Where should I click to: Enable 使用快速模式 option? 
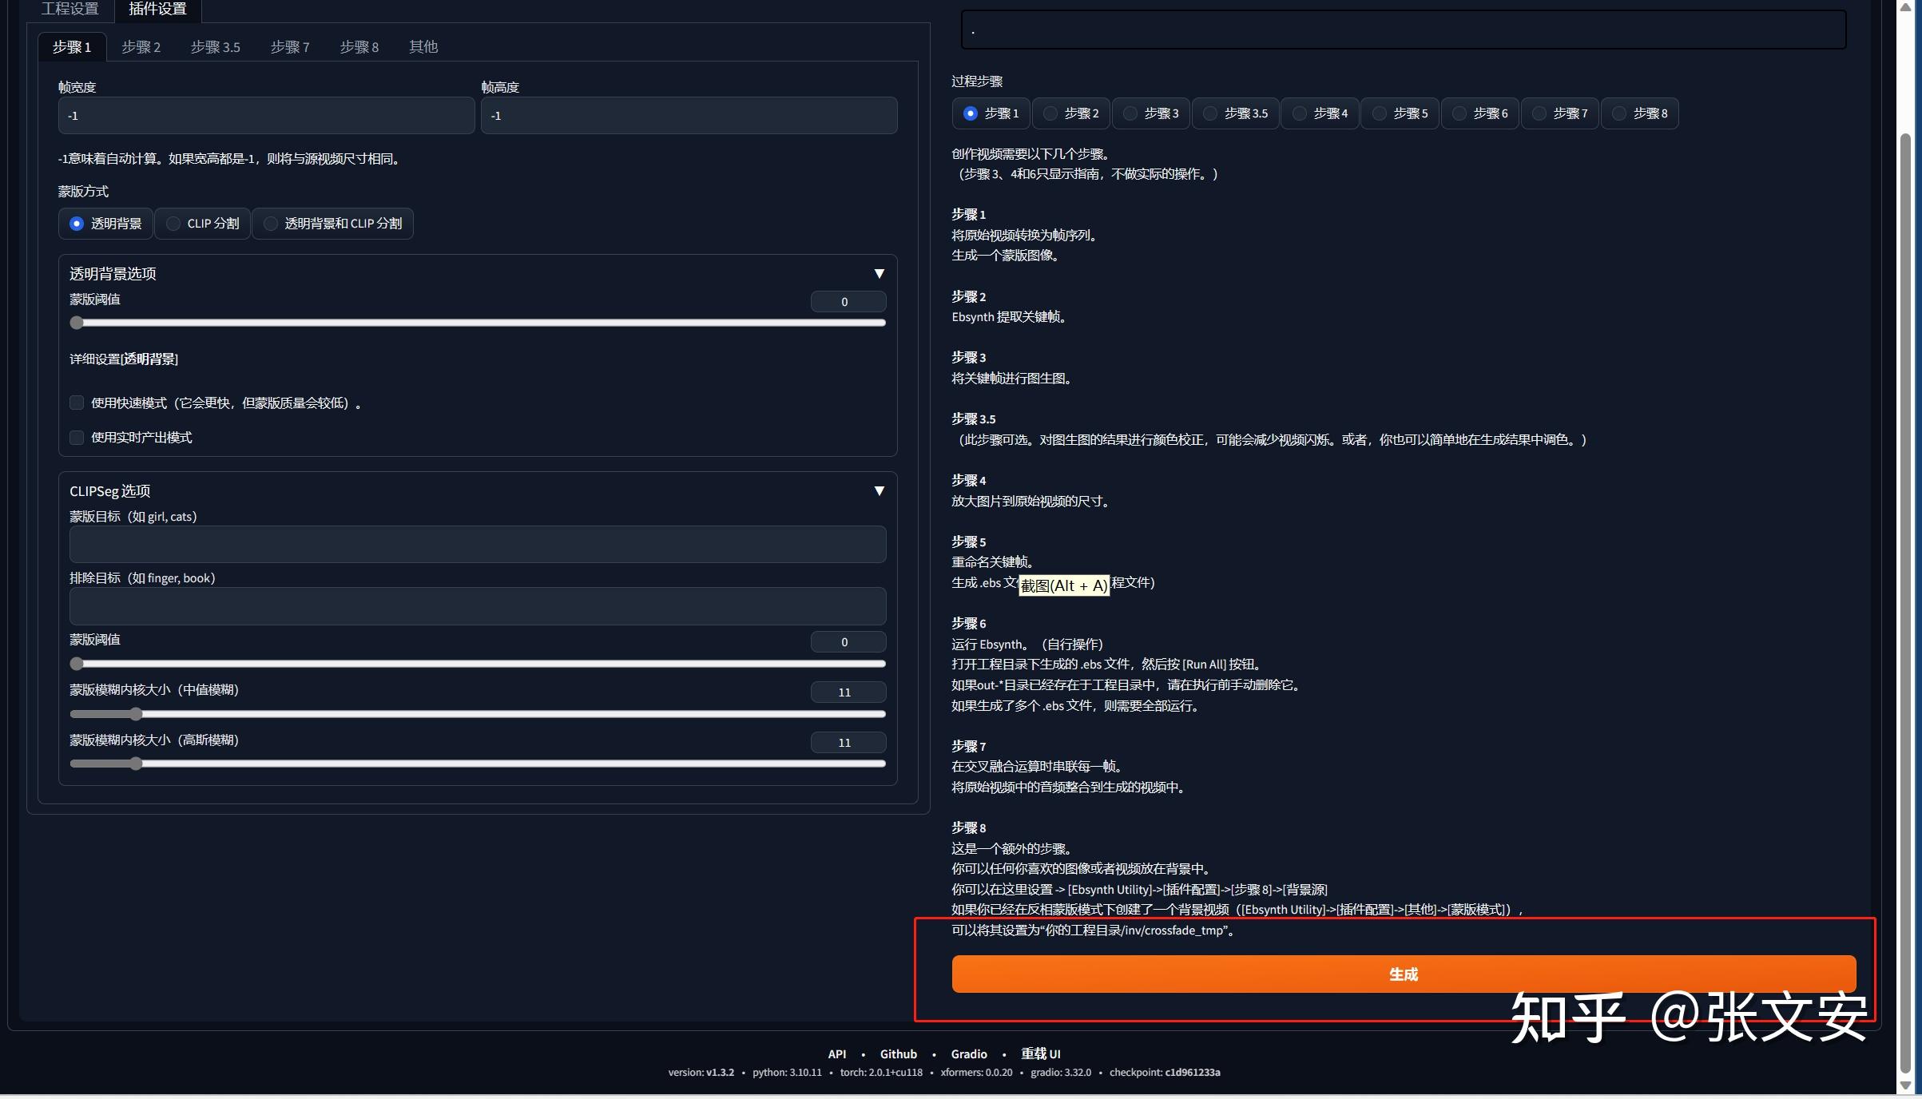[x=77, y=403]
